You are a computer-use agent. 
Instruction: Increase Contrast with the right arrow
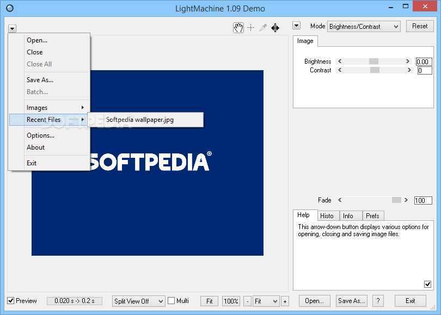(x=409, y=70)
